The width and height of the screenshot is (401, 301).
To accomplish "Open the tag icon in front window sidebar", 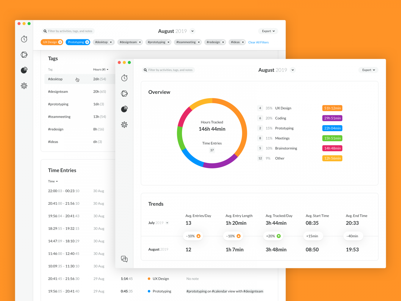I will click(x=124, y=94).
